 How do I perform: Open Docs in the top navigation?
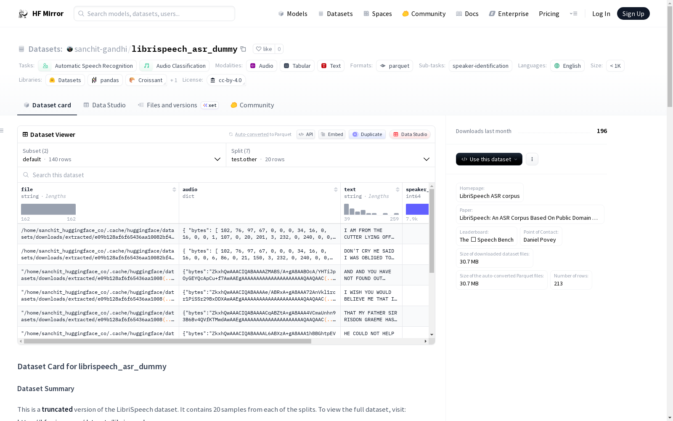click(x=467, y=14)
